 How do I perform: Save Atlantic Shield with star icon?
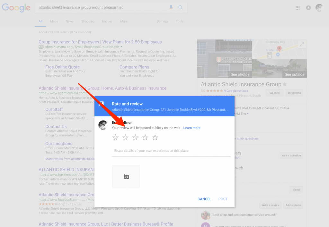pos(285,84)
